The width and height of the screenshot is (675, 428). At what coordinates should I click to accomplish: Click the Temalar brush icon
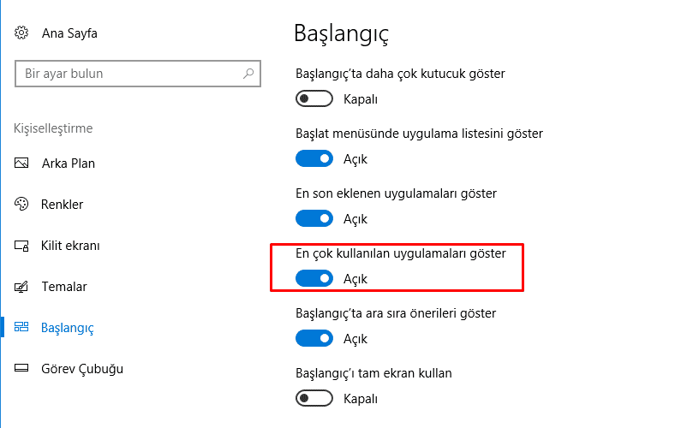click(x=22, y=287)
